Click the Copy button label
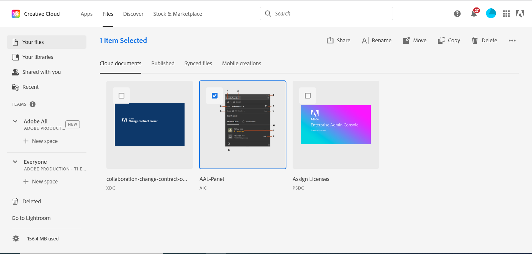The width and height of the screenshot is (532, 254). [x=454, y=41]
